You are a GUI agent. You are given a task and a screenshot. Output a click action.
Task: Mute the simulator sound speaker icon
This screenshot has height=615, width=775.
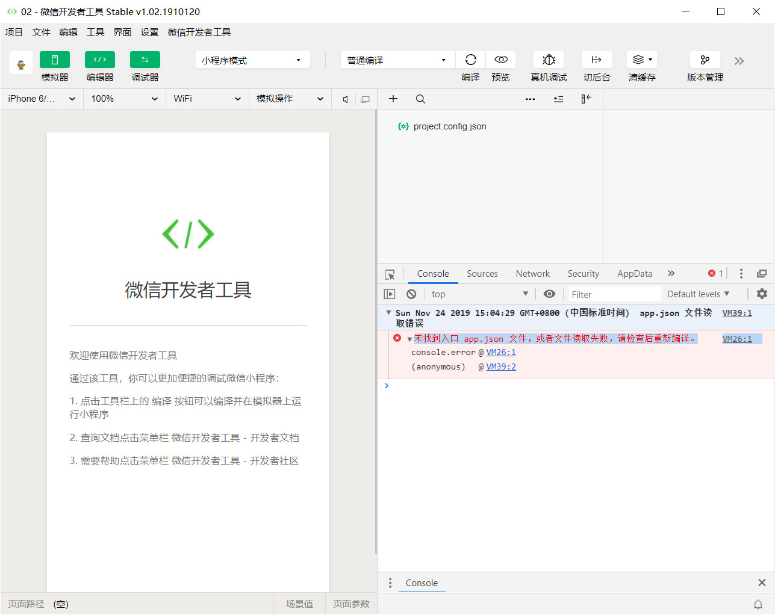[x=346, y=99]
